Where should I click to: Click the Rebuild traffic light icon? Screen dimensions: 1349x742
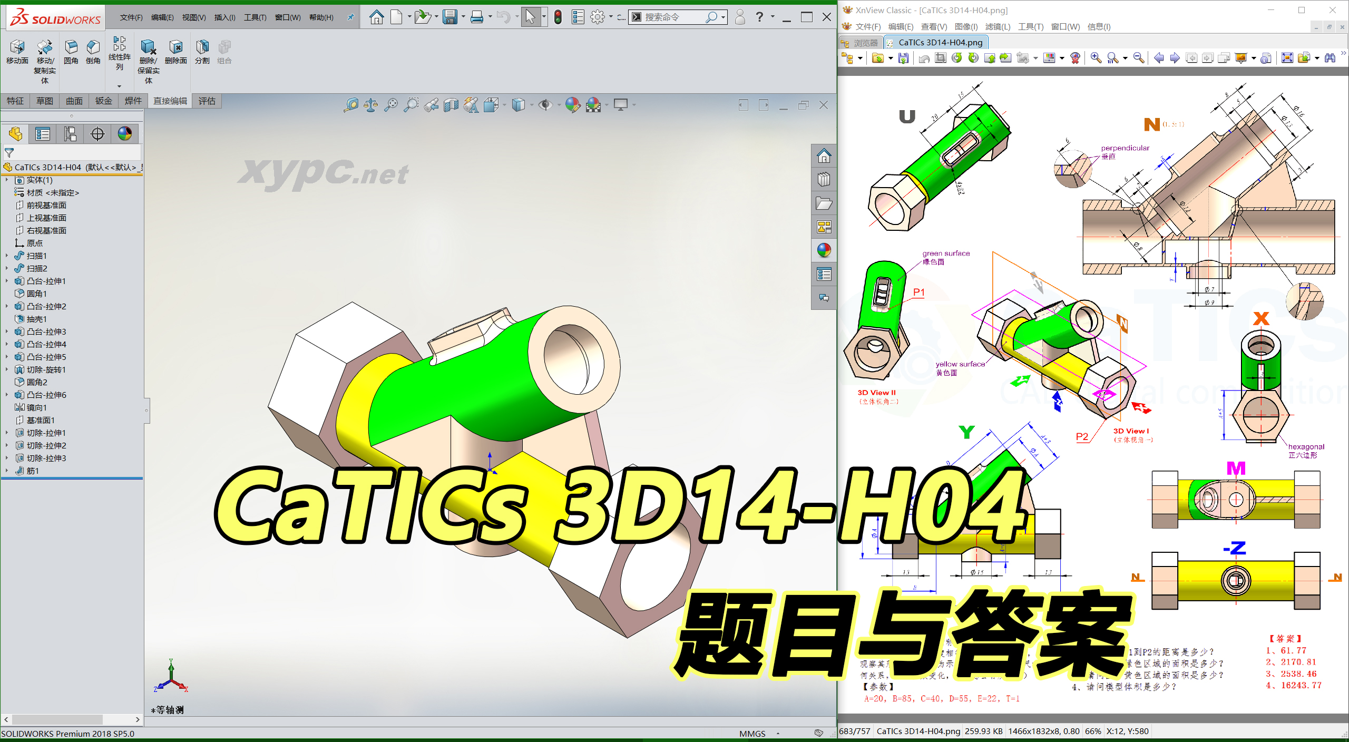tap(558, 17)
